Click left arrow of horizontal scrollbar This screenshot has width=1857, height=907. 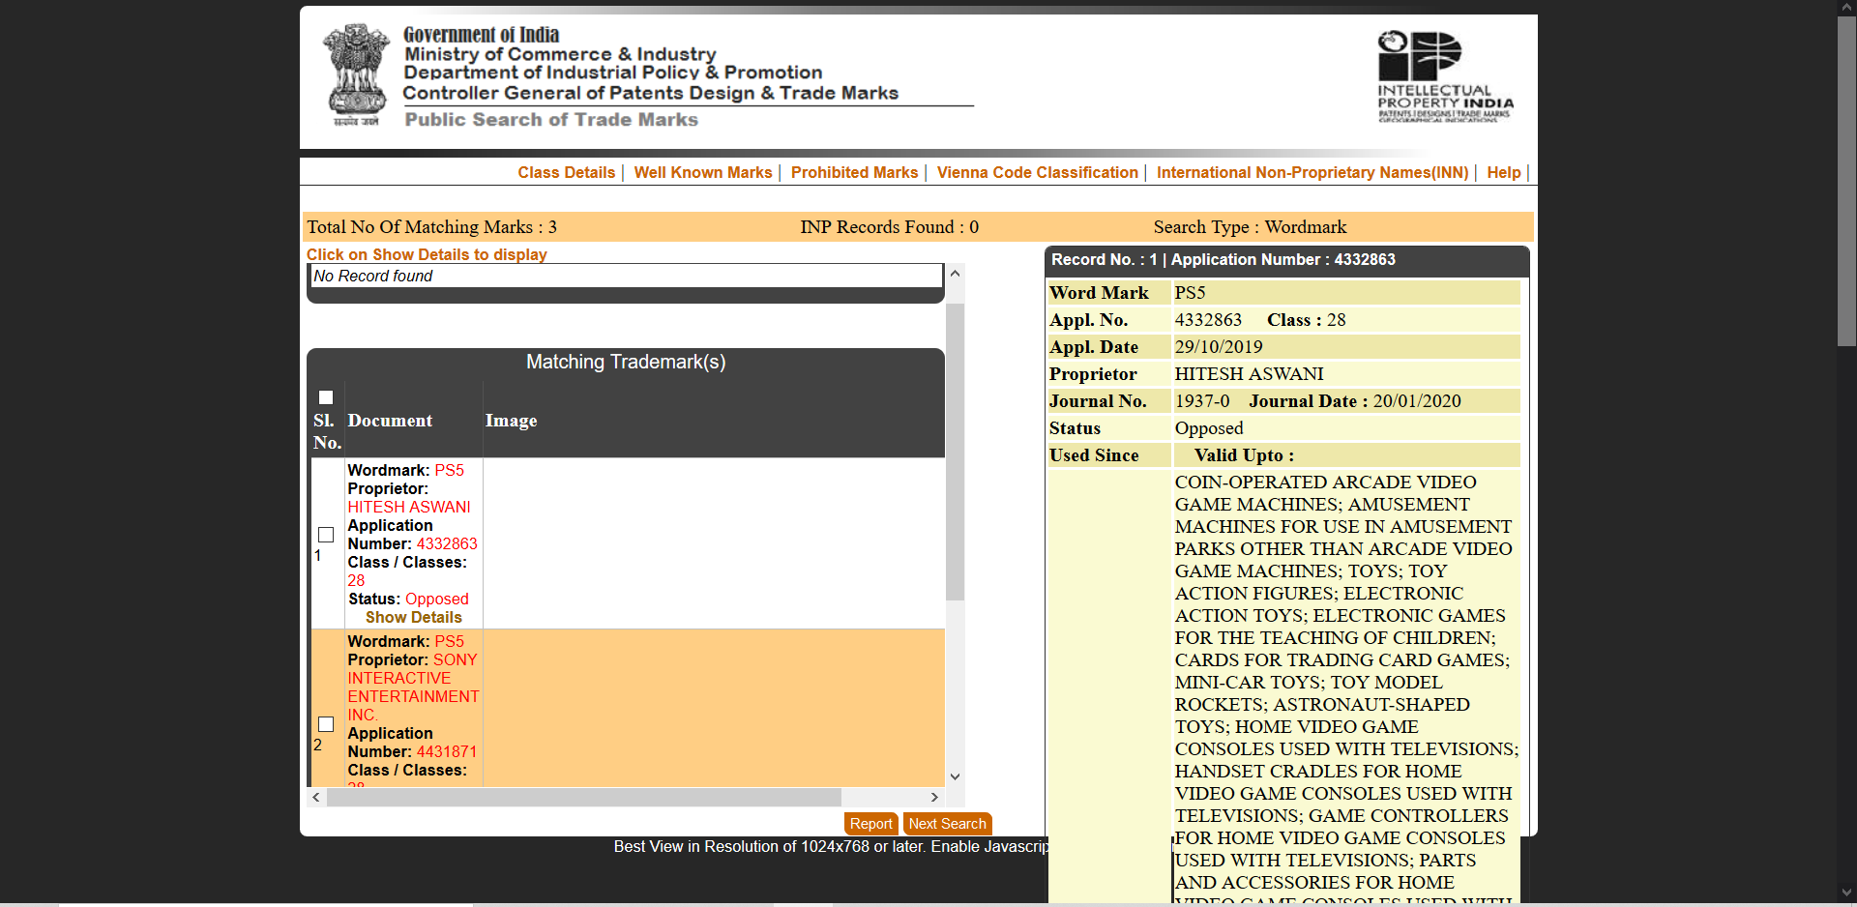click(x=316, y=797)
